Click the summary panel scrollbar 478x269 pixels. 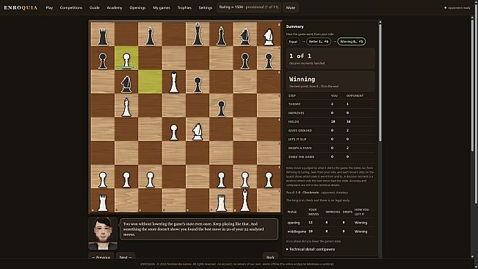(x=380, y=82)
